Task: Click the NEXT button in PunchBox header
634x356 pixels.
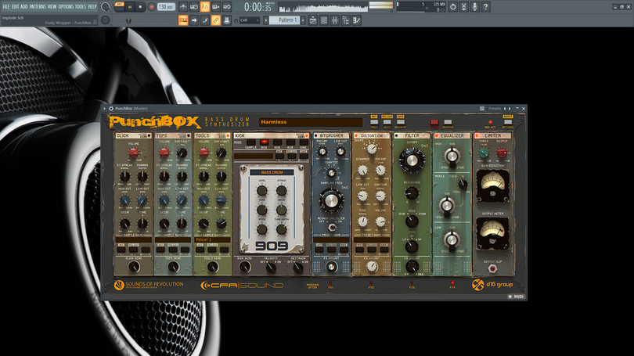Action: 387,122
